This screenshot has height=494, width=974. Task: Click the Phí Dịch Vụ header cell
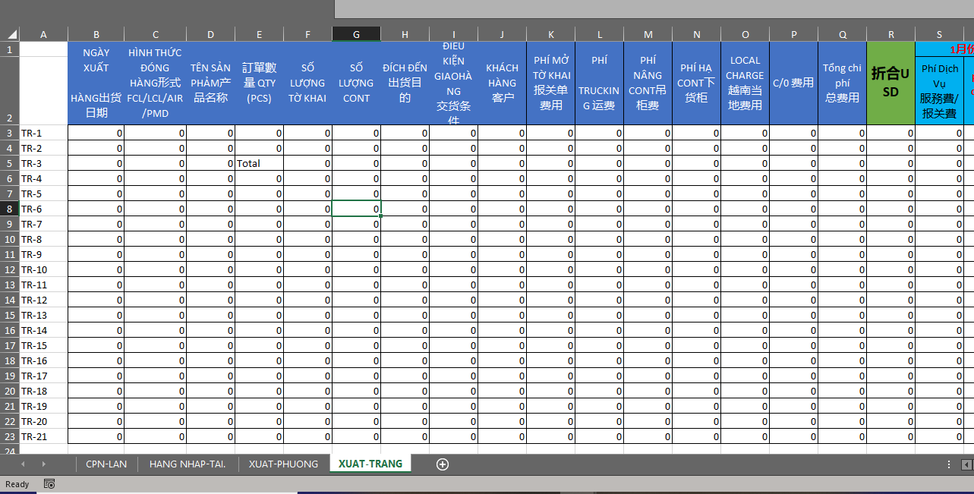pos(939,90)
